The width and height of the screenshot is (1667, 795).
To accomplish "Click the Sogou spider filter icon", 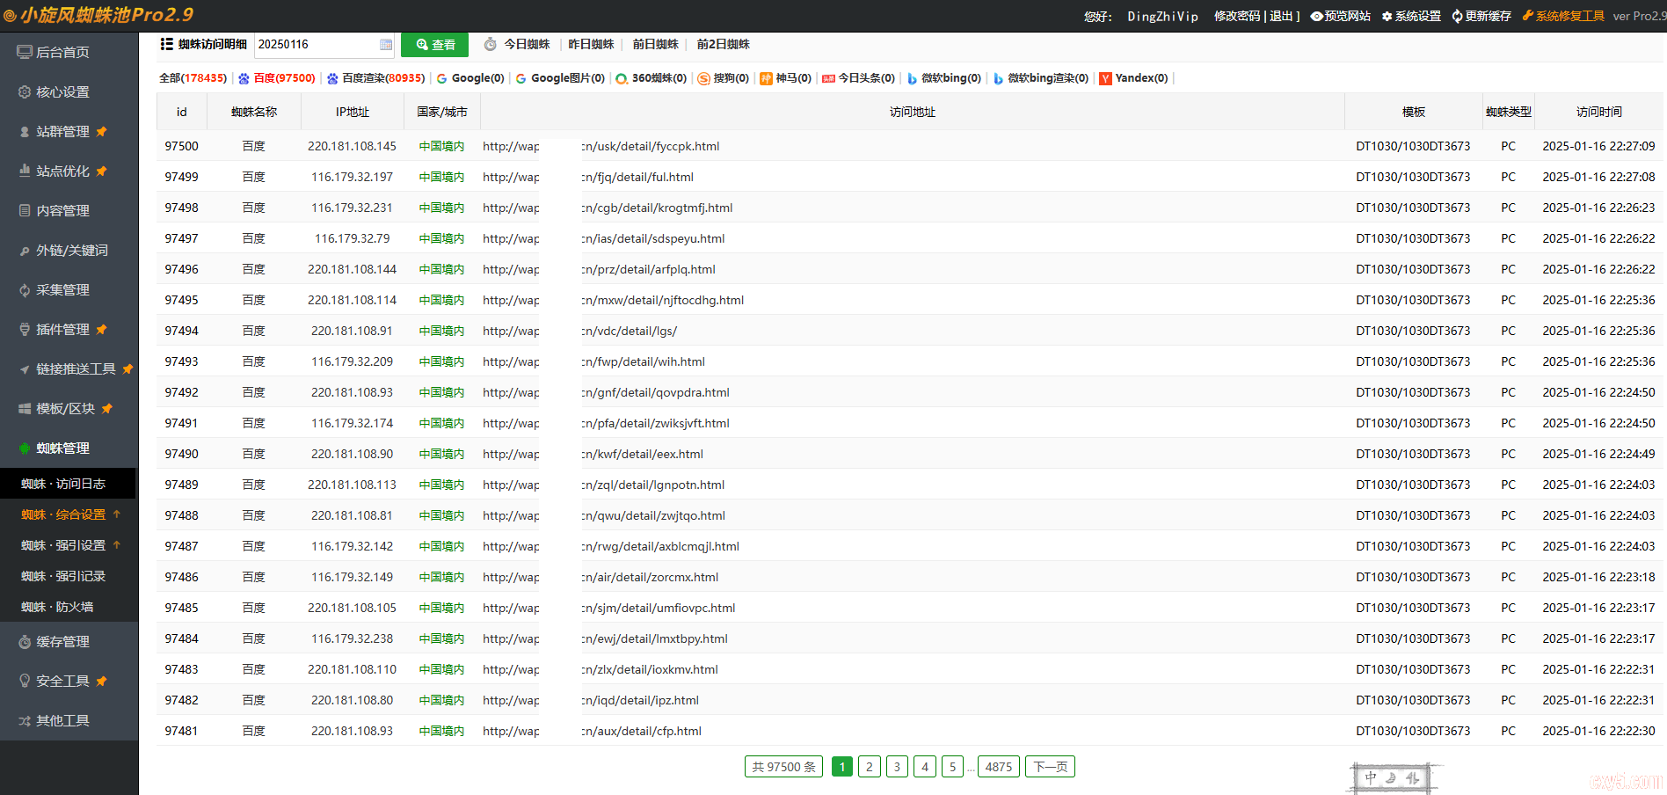I will pos(703,78).
